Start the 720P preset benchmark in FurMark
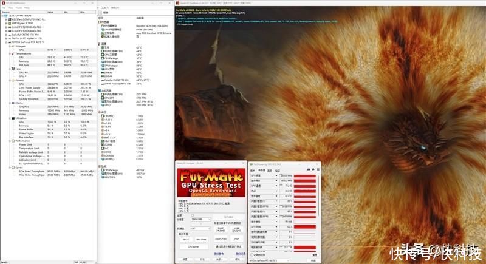This screenshot has height=264, width=486. (236, 239)
